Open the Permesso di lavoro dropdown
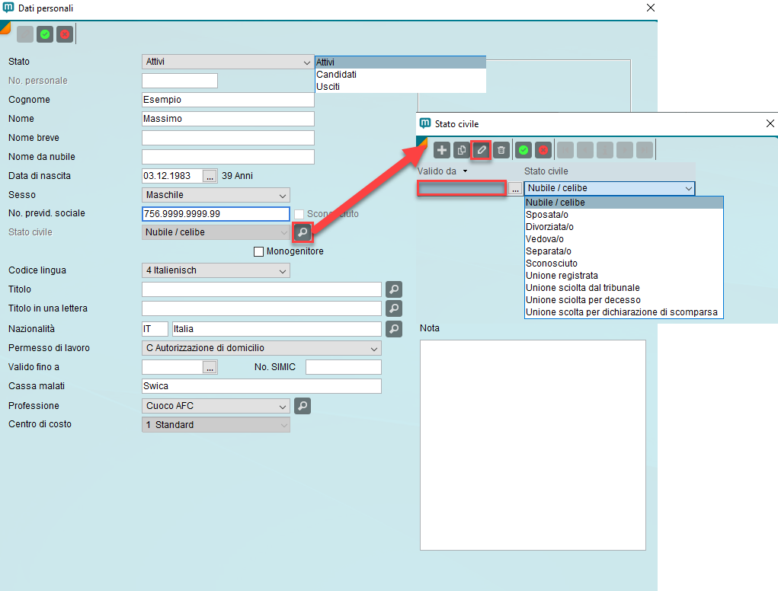Screen dimensions: 778x591 coord(373,348)
